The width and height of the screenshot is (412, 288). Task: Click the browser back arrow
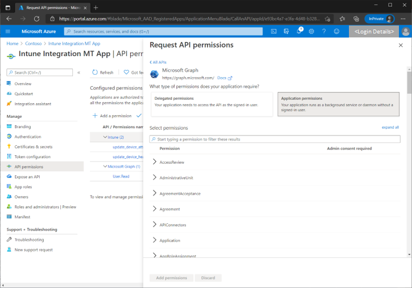pyautogui.click(x=9, y=19)
